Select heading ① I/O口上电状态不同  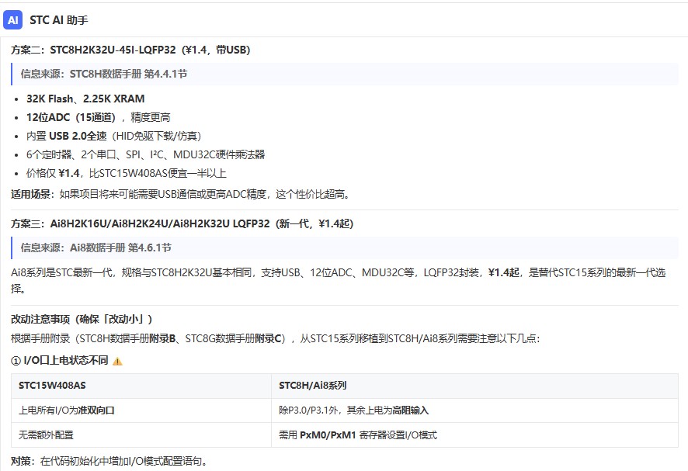(x=60, y=361)
